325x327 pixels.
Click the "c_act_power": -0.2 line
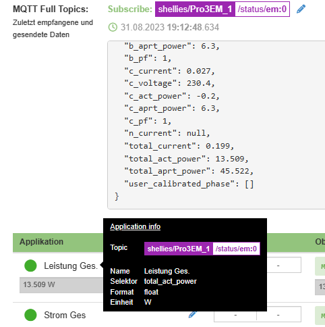click(172, 96)
